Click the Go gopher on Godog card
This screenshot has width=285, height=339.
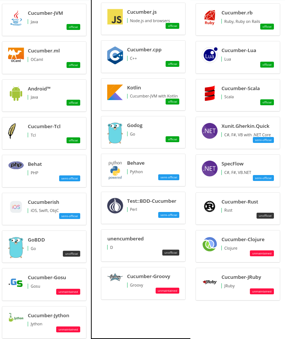[x=115, y=133]
